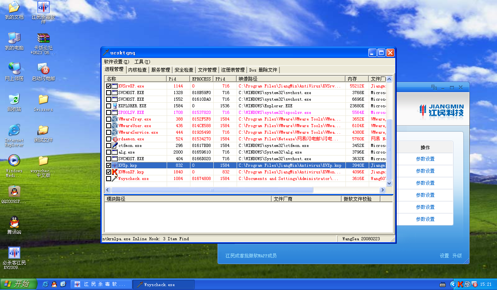Sort by 映像路径 column header
This screenshot has height=290, width=497.
coord(291,79)
